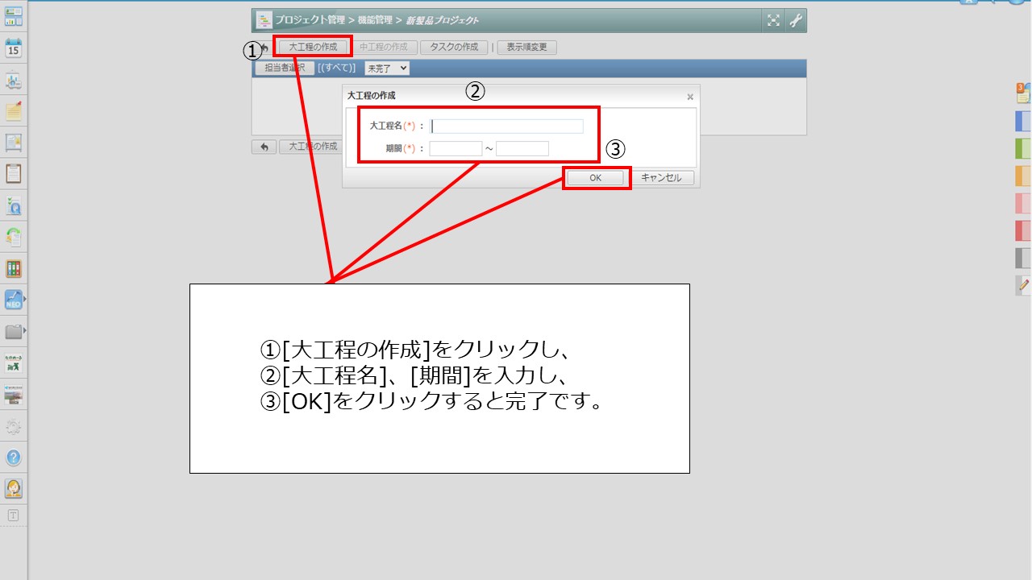Screen dimensions: 1032x580
Task: Click the small T icon in sidebar
Action: (x=14, y=515)
